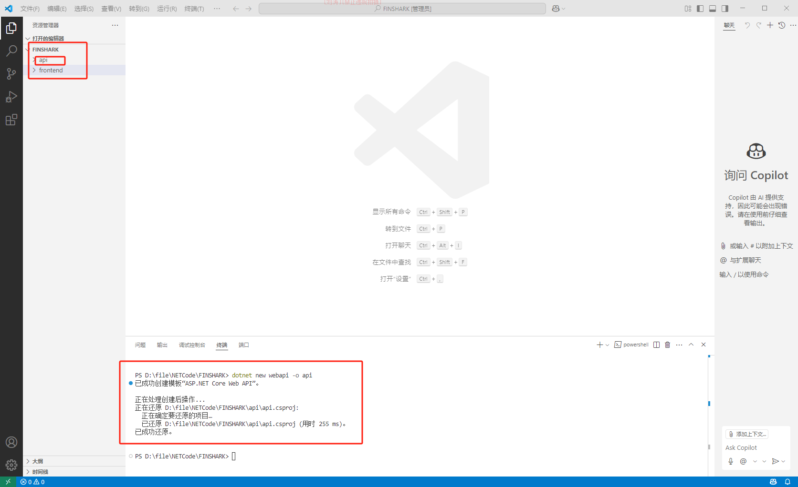Switch to the 输出 panel tab

pos(162,345)
